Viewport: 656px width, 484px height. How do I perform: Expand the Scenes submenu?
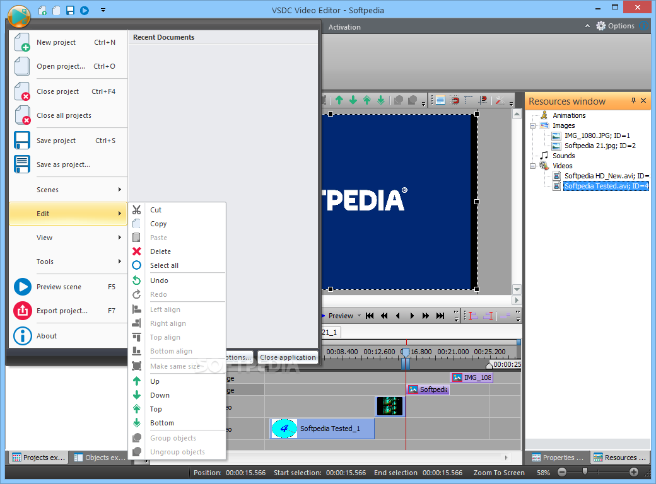(x=68, y=189)
